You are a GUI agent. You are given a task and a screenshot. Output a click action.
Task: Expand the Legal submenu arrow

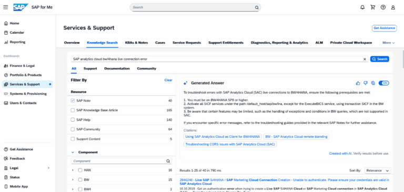(48, 168)
